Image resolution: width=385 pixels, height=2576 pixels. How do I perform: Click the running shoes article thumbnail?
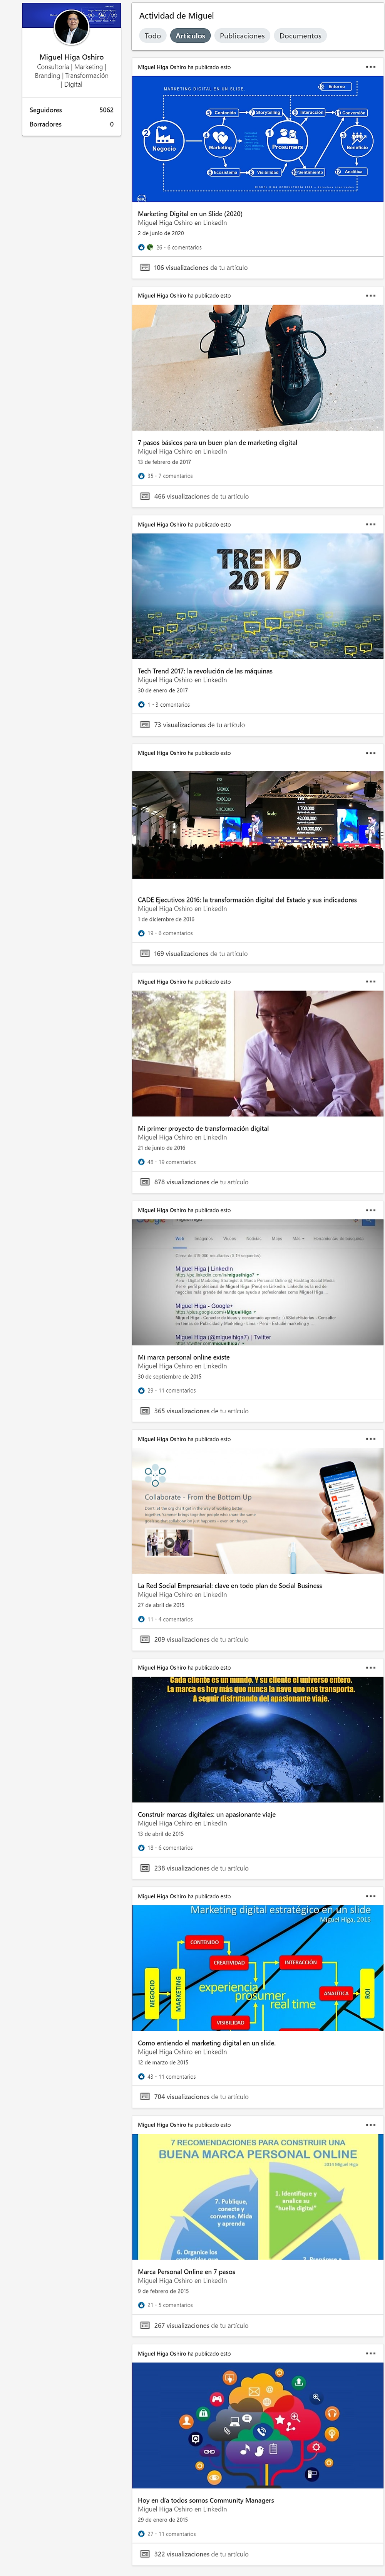pyautogui.click(x=257, y=368)
